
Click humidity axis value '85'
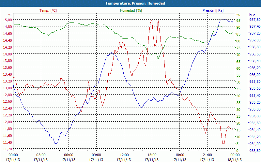238,34
